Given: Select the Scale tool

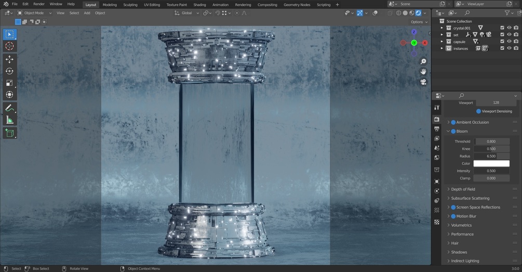Looking at the screenshot, I should pyautogui.click(x=10, y=83).
